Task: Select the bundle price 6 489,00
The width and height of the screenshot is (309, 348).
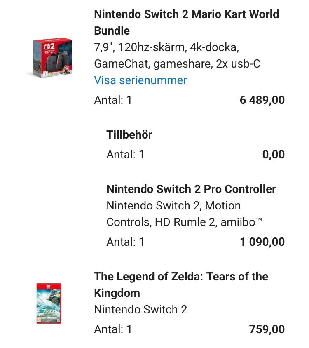Action: pos(262,100)
